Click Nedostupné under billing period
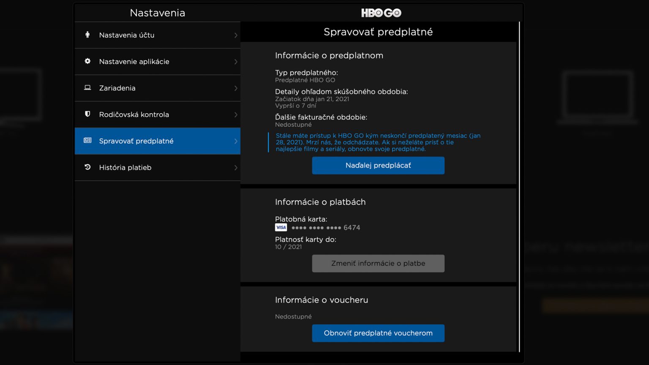 pyautogui.click(x=293, y=125)
